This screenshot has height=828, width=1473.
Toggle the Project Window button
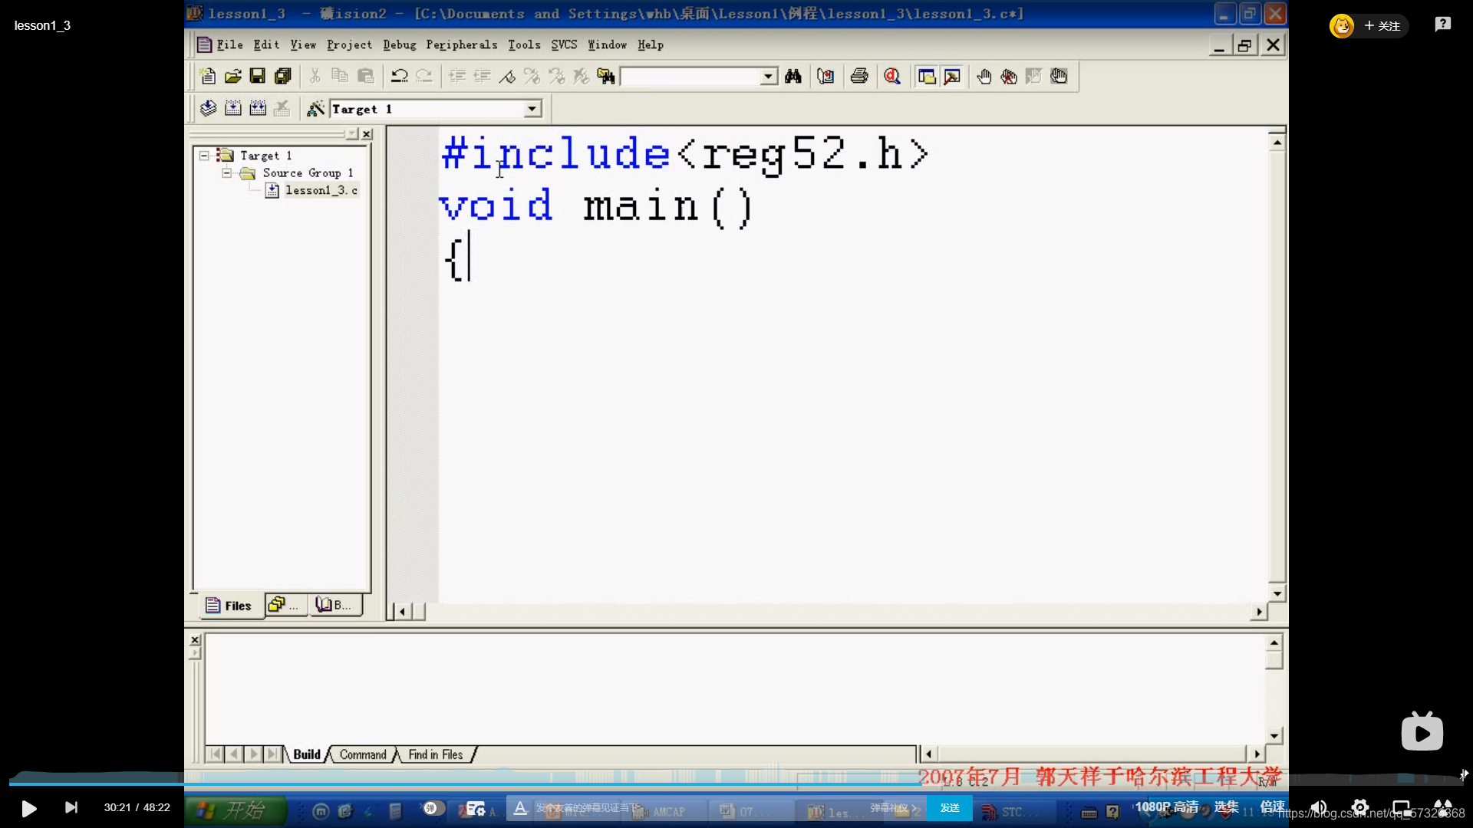click(x=927, y=76)
